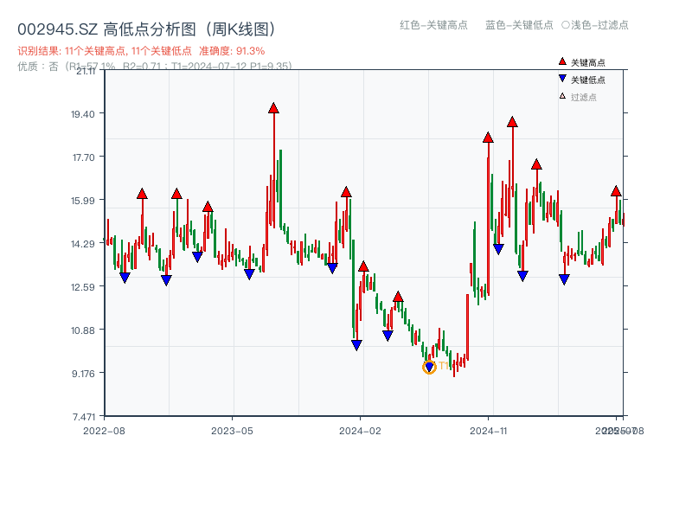Image resolution: width=692 pixels, height=519 pixels.
Task: Click the leftmost blue key-low triangle near 2022-08
Action: (x=125, y=275)
